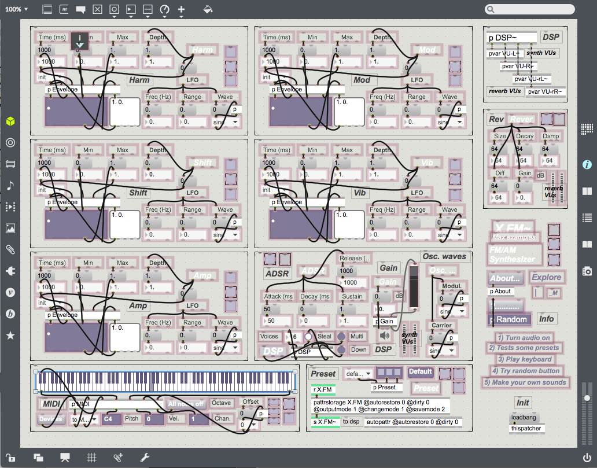Show the Inspector using the info icon
The image size is (597, 468).
click(587, 164)
